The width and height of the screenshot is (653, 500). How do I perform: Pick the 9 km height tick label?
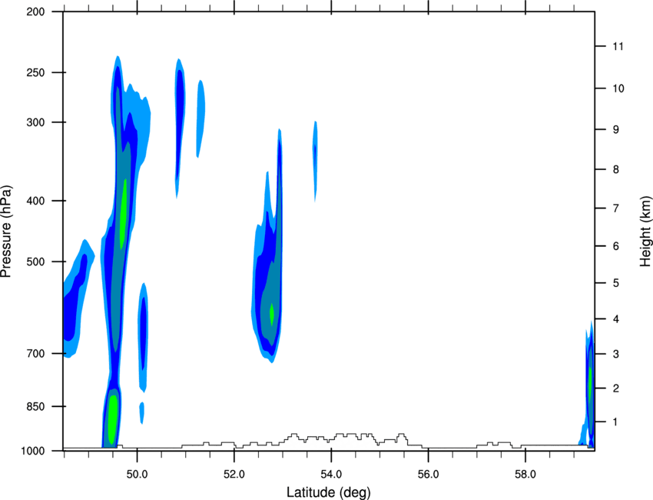click(616, 130)
